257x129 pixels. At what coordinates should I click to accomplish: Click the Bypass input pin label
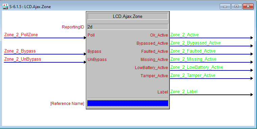[x=94, y=51]
